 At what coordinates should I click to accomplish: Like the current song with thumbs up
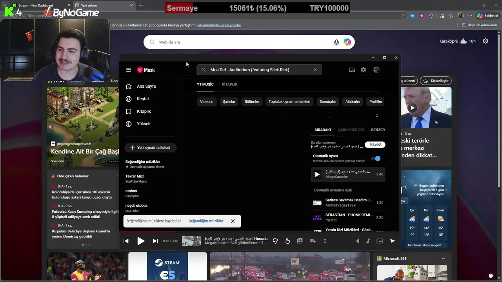287,241
